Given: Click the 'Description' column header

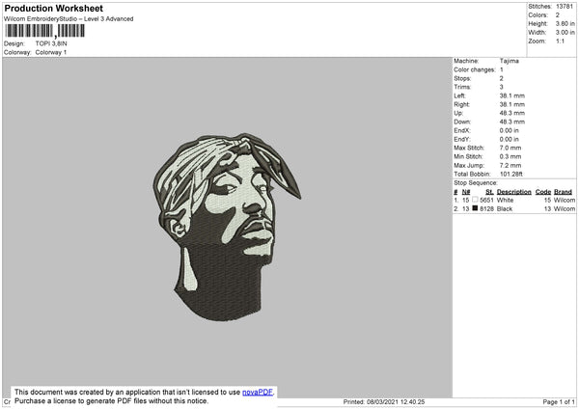Looking at the screenshot, I should (514, 192).
